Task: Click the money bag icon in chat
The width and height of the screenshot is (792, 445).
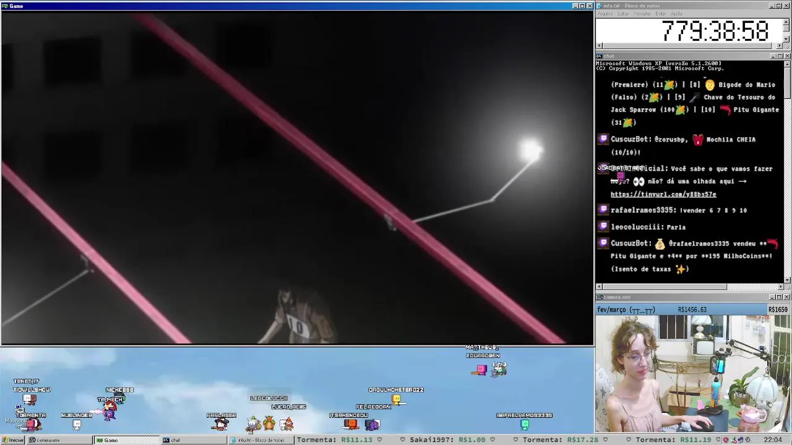Action: coord(660,244)
